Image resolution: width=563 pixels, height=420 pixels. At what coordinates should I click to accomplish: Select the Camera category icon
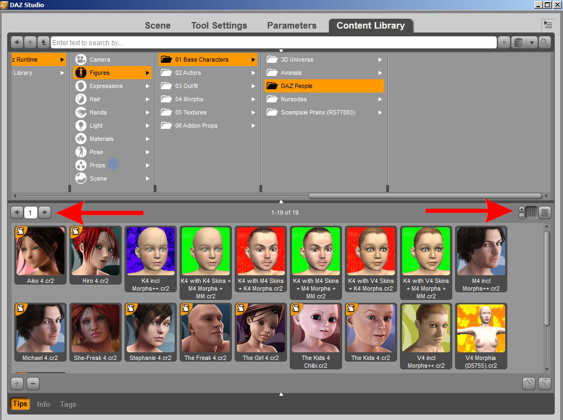81,59
